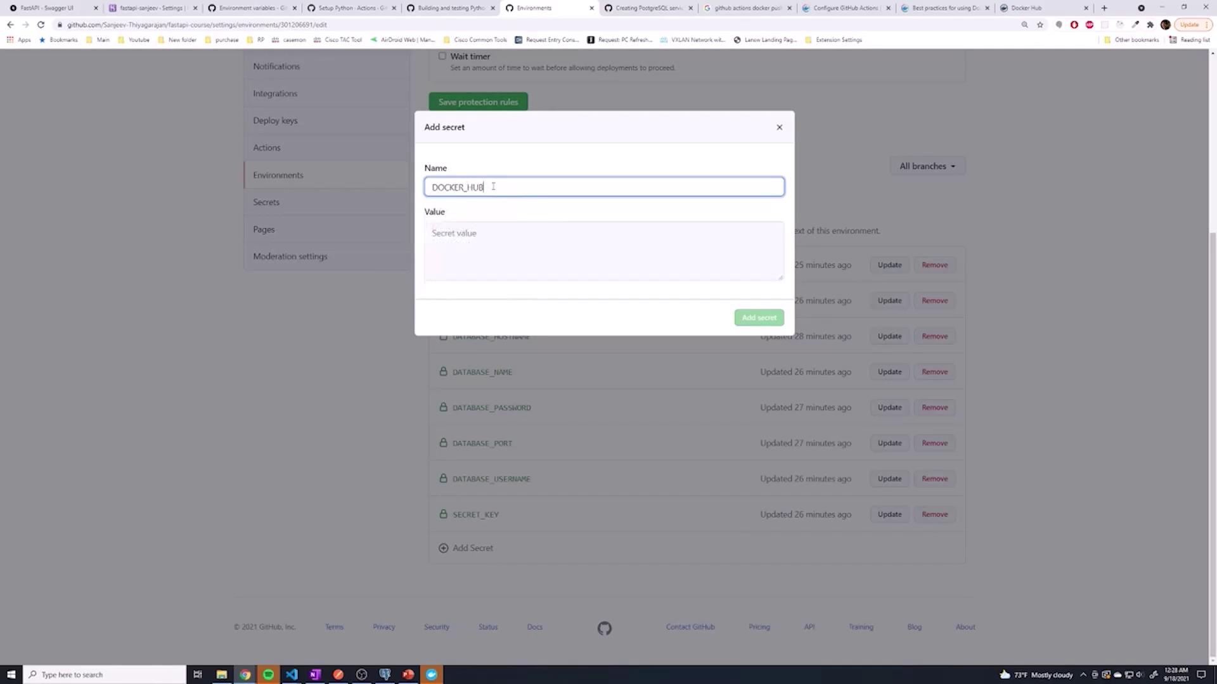The height and width of the screenshot is (684, 1217).
Task: Open a new browser tab
Action: pyautogui.click(x=1104, y=8)
